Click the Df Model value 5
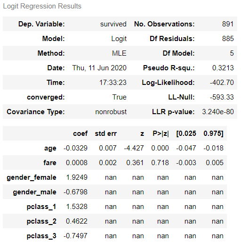241x242 pixels. [232, 53]
